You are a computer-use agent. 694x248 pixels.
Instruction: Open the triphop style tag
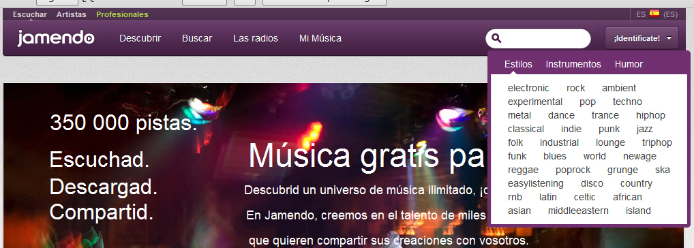pos(657,143)
